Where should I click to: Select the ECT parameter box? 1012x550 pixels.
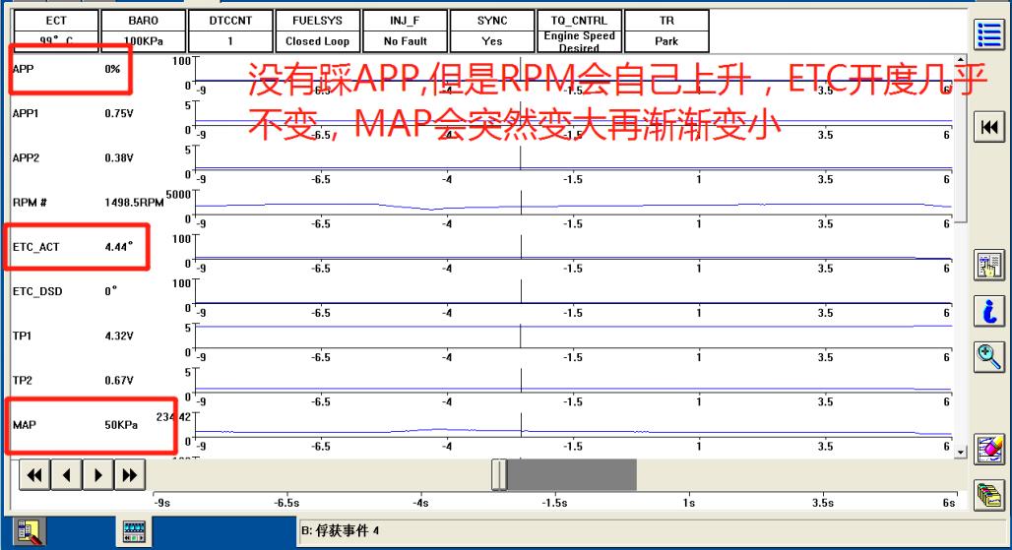click(56, 31)
